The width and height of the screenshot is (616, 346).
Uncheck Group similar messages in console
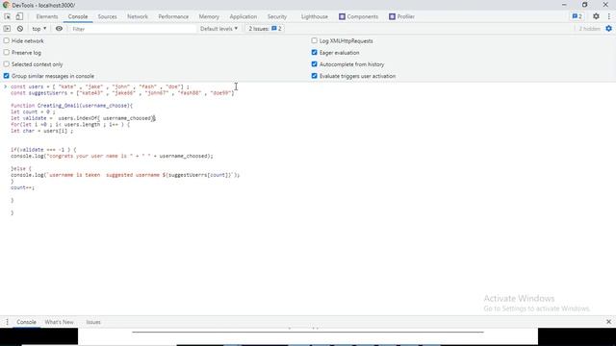pyautogui.click(x=7, y=76)
